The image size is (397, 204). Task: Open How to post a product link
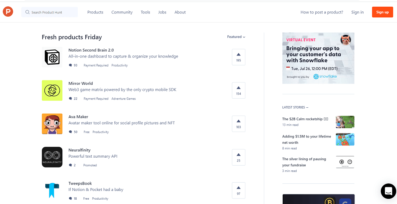(322, 12)
